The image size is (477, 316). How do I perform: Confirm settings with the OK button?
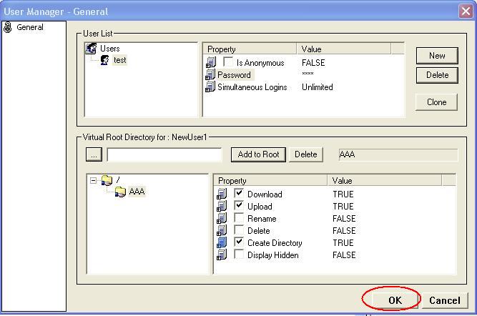tap(394, 300)
